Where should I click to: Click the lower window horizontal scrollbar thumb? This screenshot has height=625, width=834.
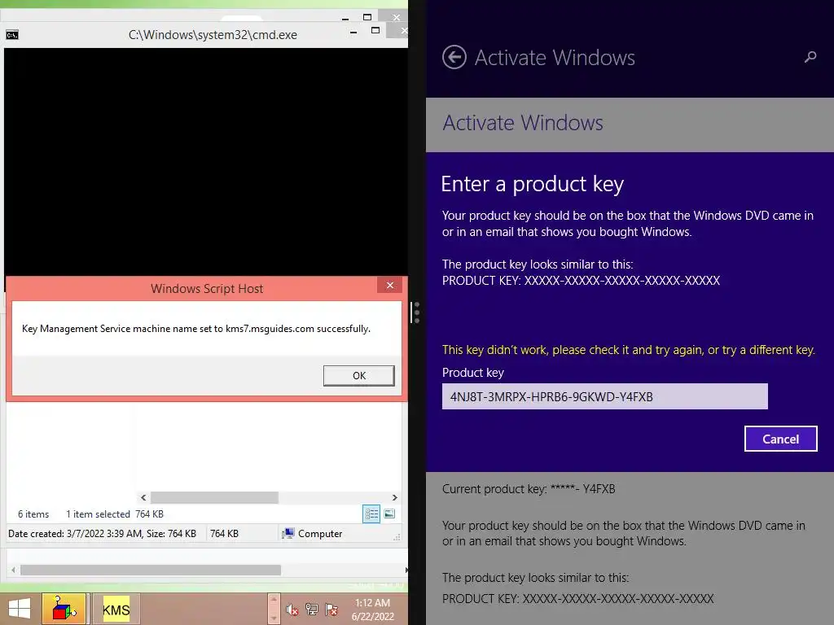coord(151,570)
